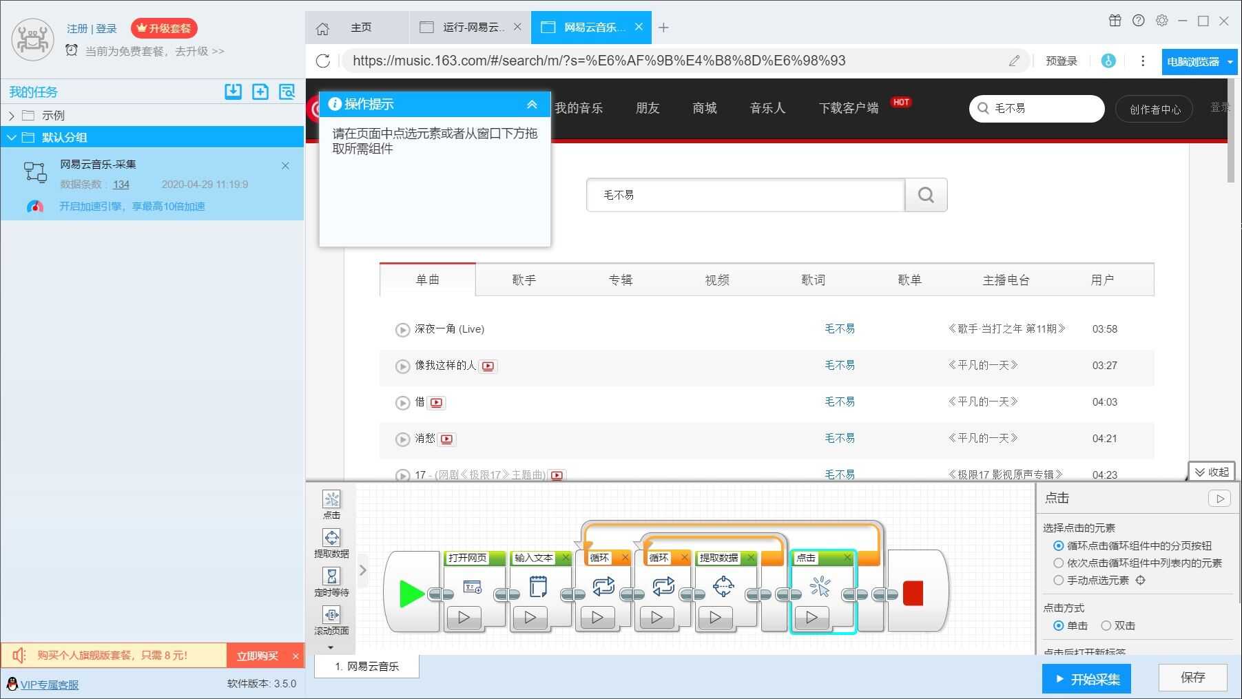Click the 毛不易 search field in the page header
1242x699 pixels.
click(1037, 109)
